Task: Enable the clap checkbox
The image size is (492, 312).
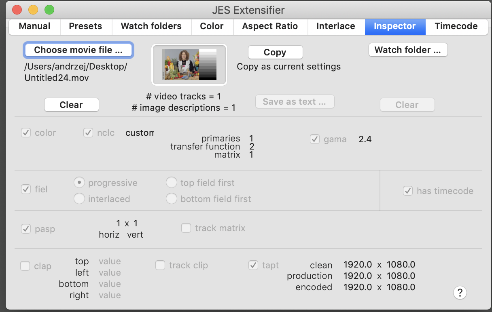Action: click(x=25, y=266)
